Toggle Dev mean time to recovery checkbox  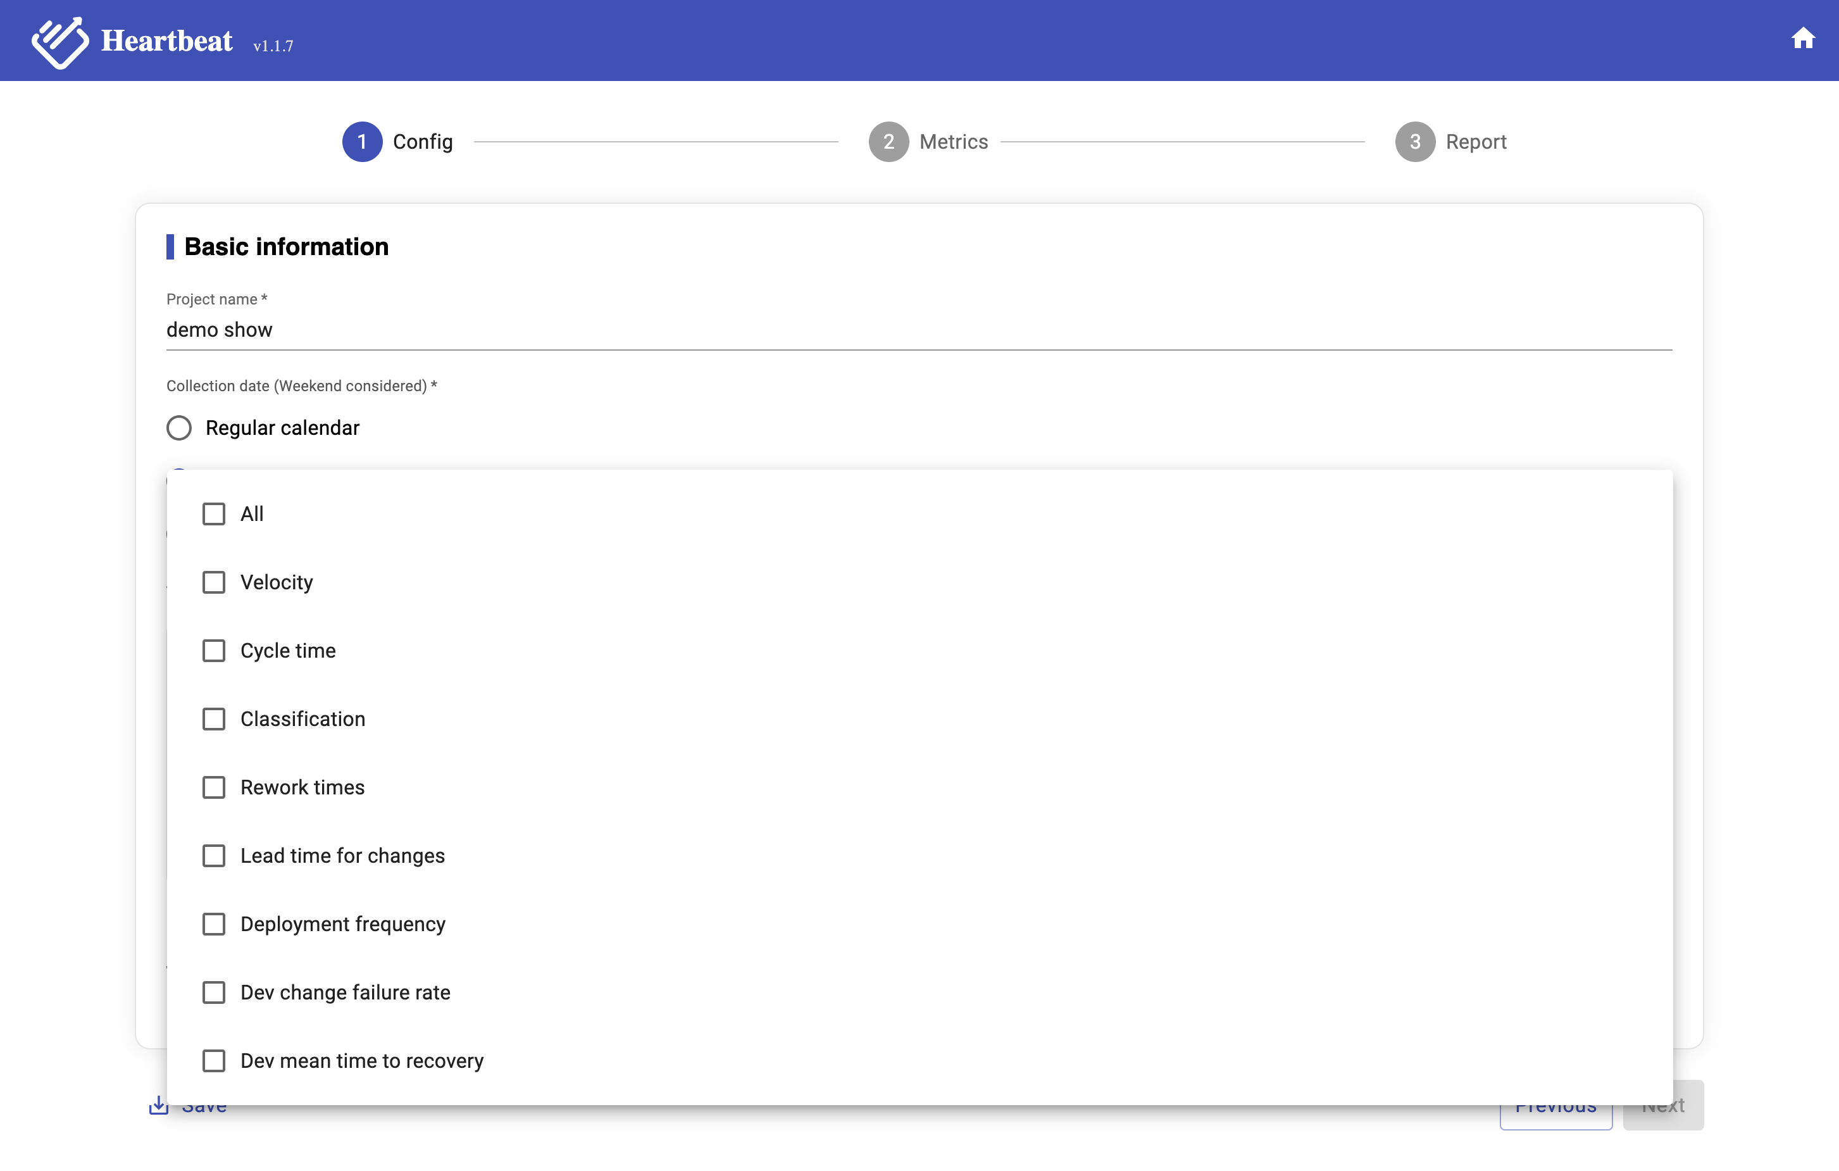(214, 1061)
